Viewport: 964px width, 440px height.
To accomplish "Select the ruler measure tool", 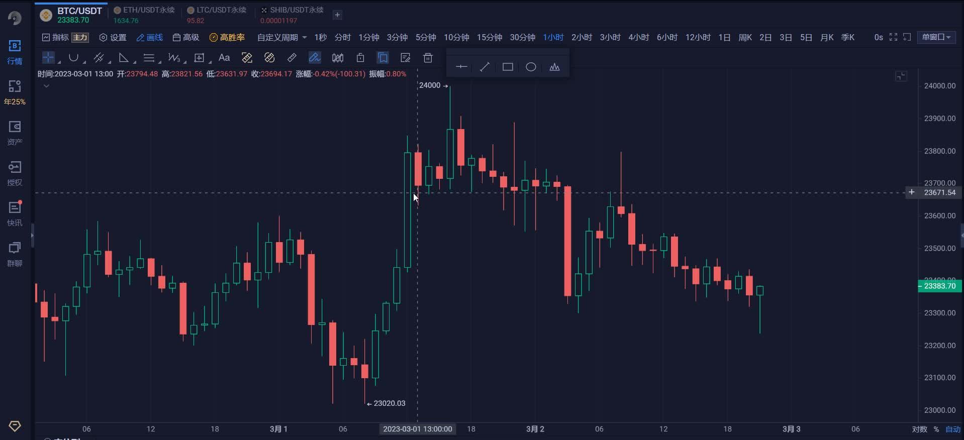I will [x=292, y=58].
